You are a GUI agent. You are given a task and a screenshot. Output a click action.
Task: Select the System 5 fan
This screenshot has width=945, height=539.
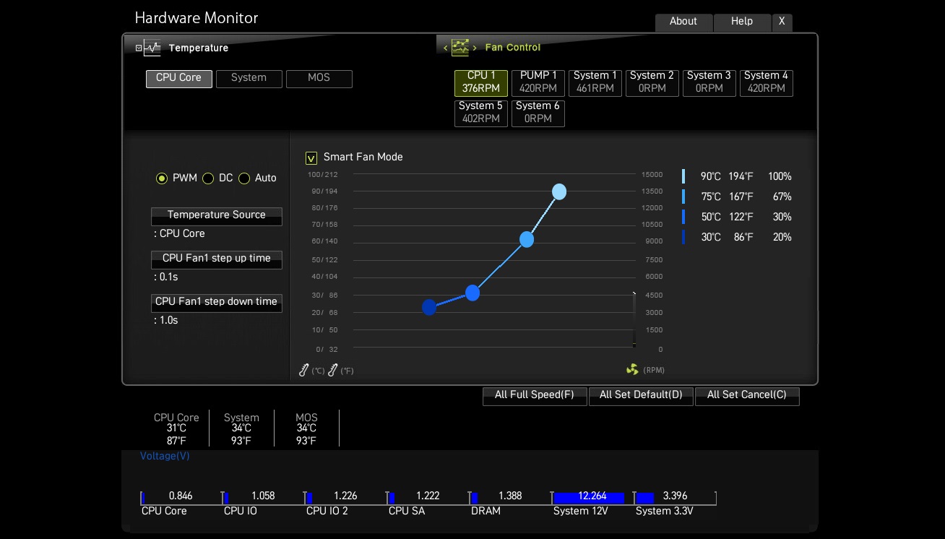[481, 113]
